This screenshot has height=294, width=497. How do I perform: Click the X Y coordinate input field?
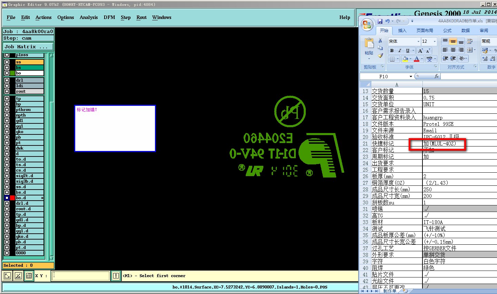point(81,276)
